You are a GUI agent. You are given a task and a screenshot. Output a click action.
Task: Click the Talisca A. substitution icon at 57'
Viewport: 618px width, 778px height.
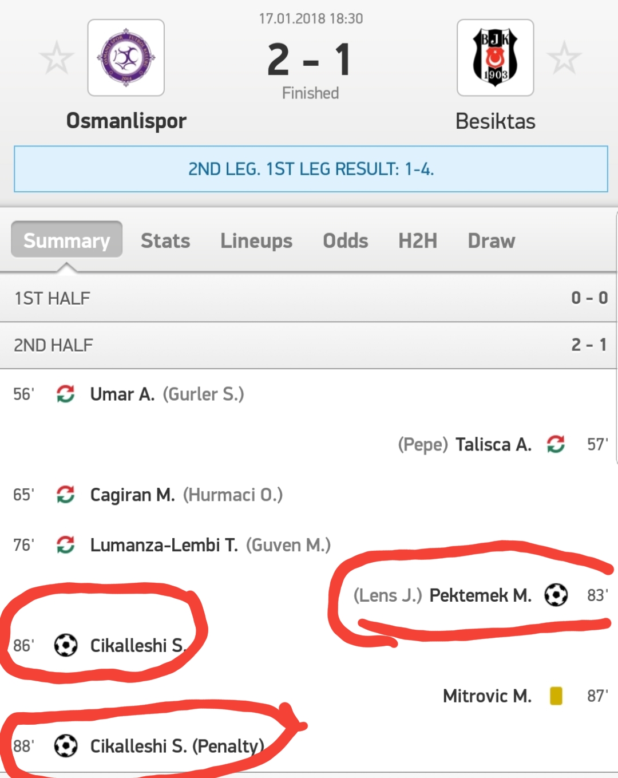pos(556,444)
